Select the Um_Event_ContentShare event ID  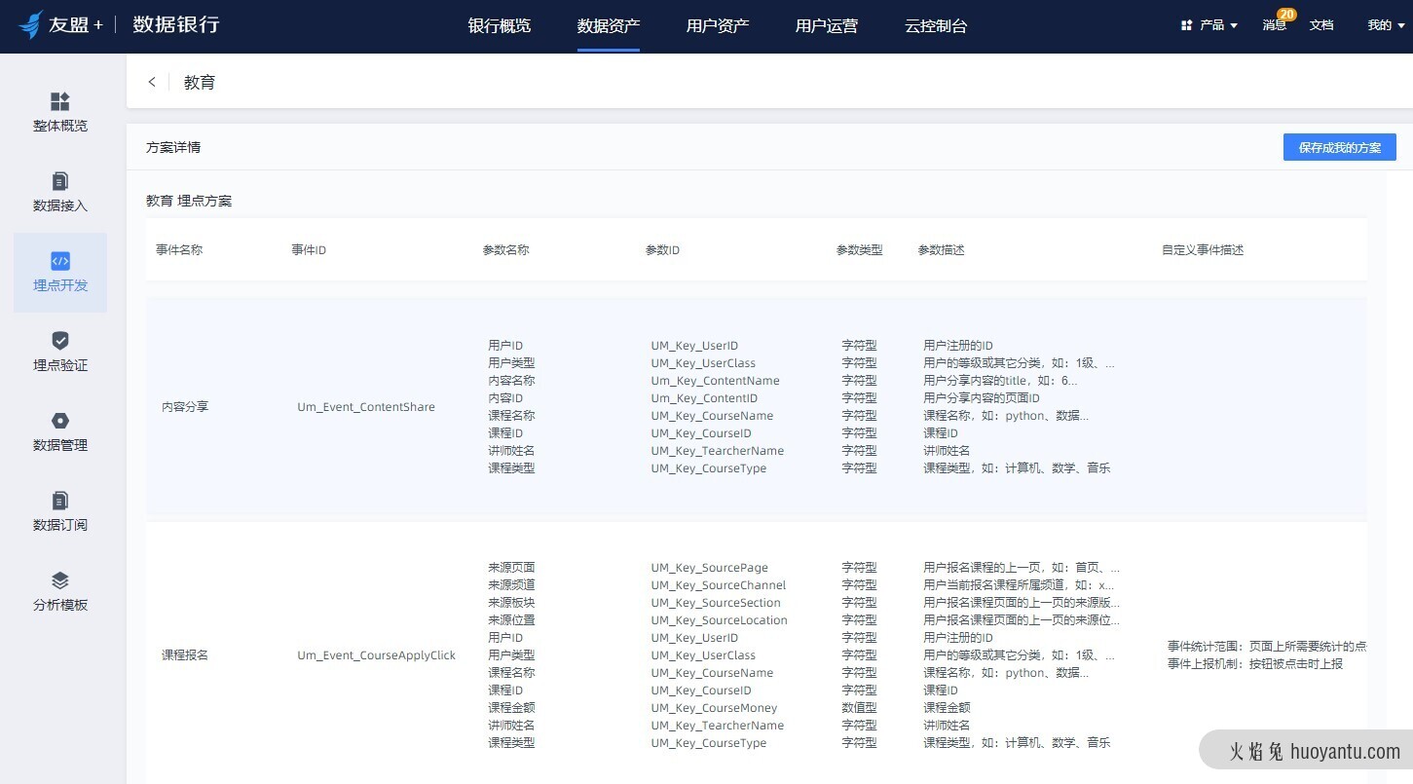click(366, 407)
